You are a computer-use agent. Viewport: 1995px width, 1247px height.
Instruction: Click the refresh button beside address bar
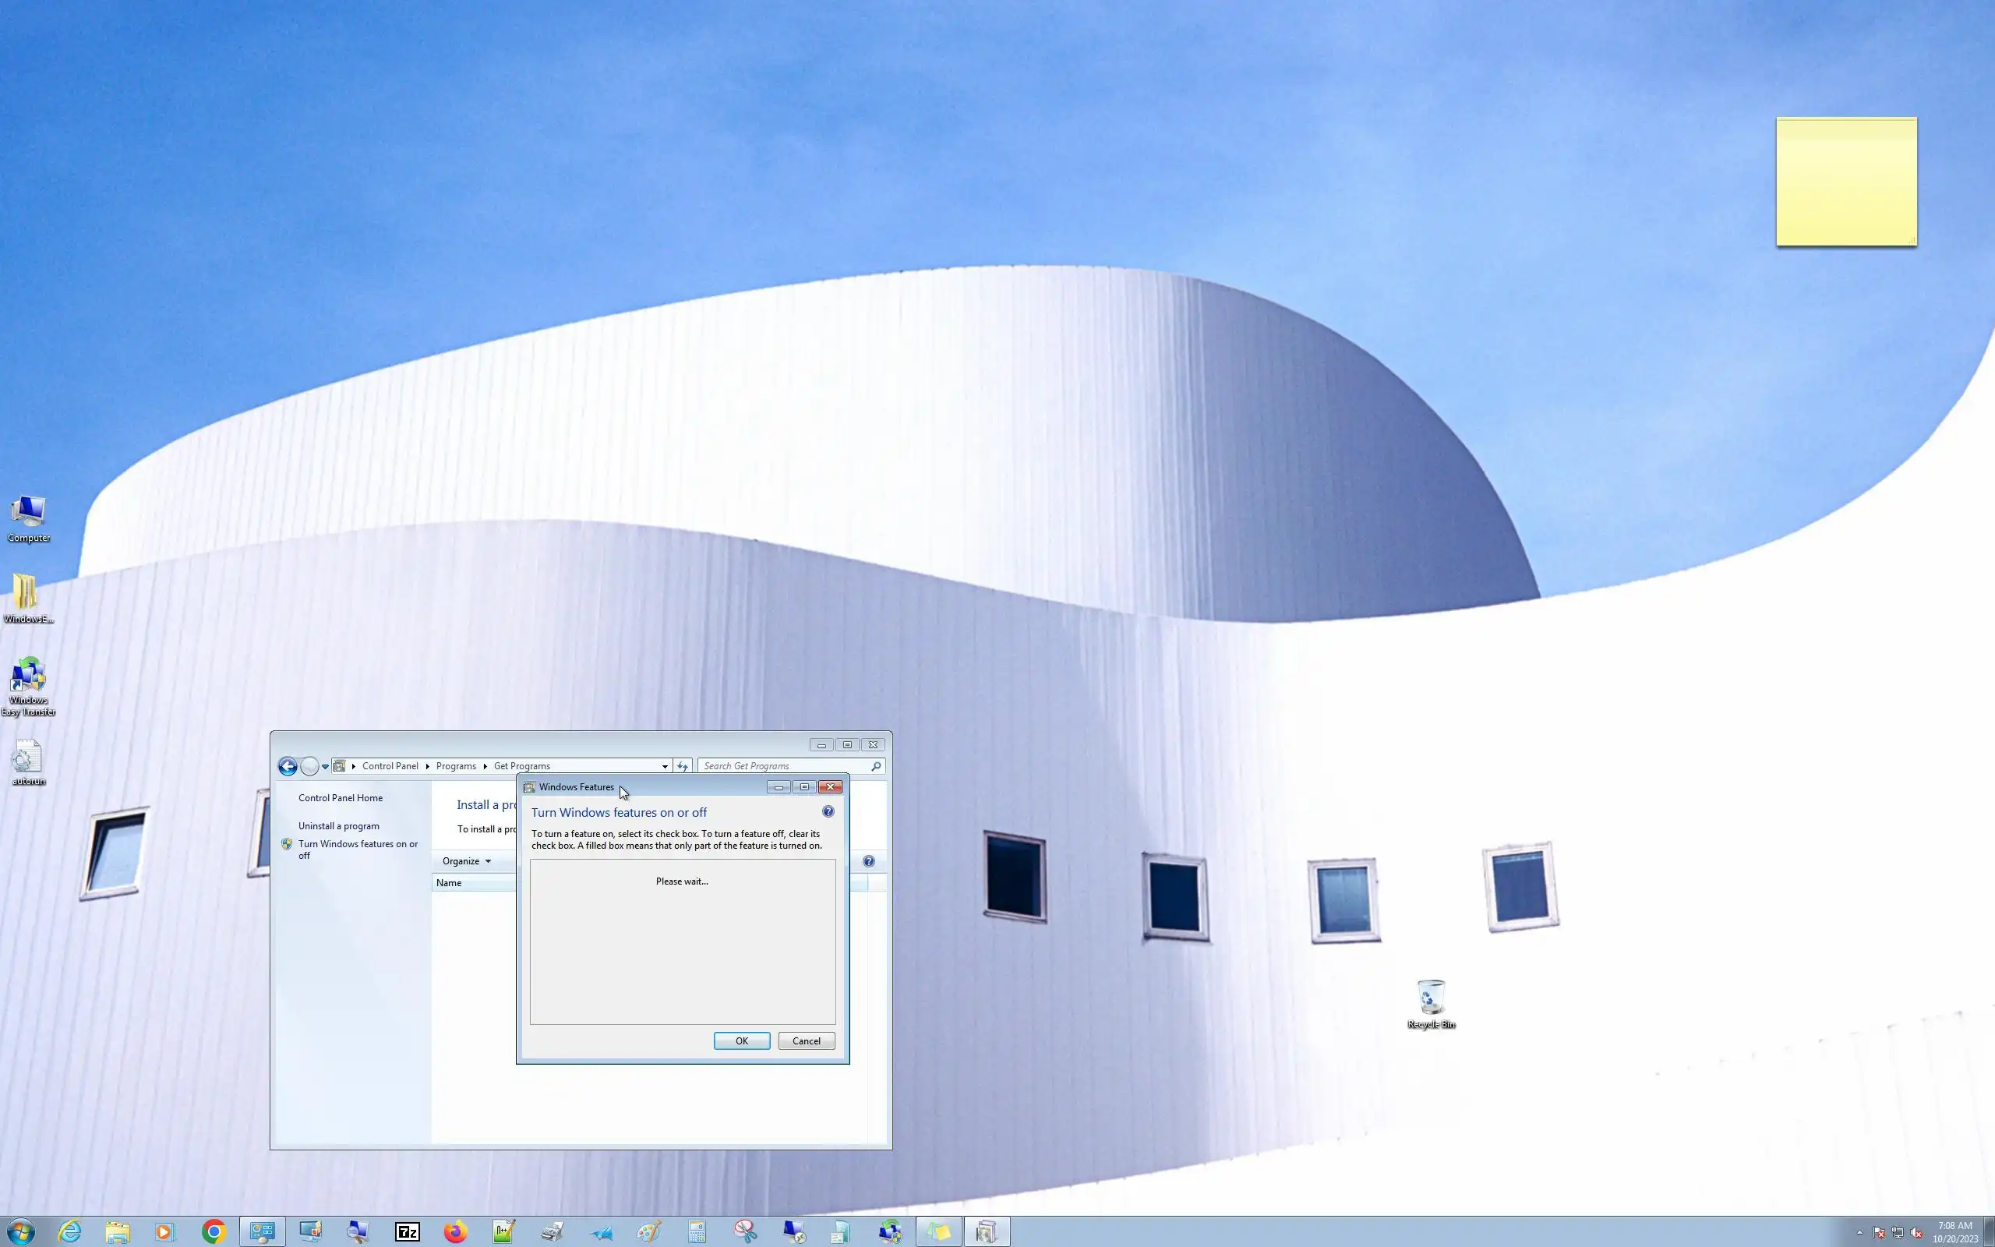pos(682,766)
